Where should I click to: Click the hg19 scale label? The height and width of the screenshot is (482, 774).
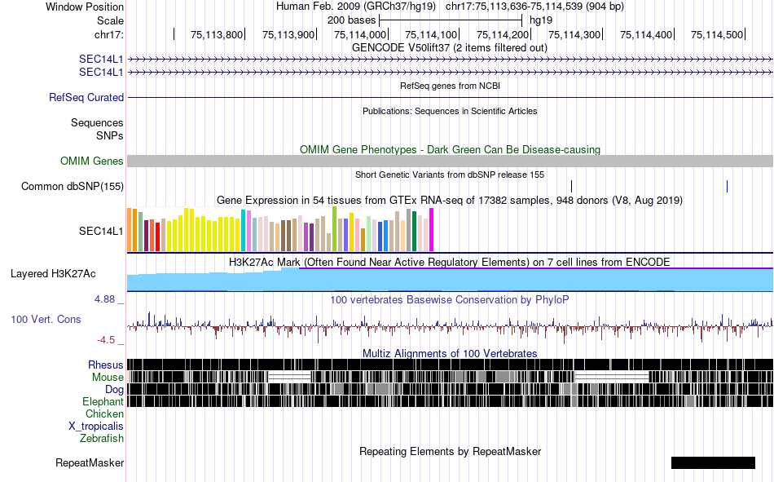click(540, 20)
